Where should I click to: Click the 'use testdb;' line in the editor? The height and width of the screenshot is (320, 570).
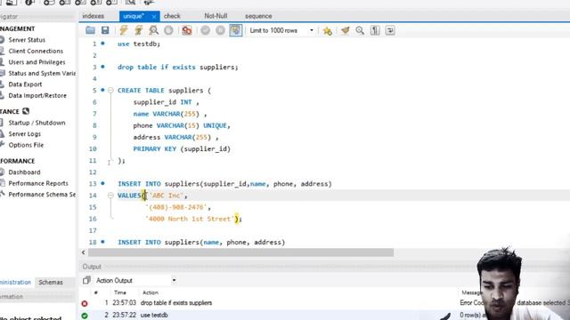139,44
